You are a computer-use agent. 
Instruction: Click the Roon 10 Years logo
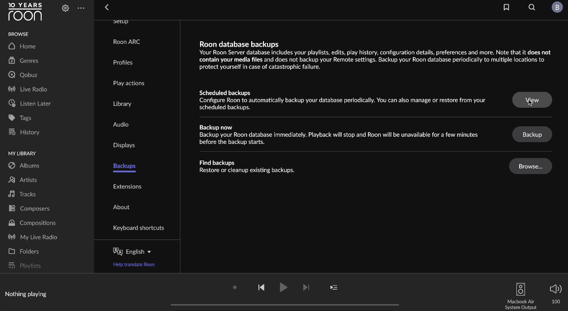tap(25, 12)
